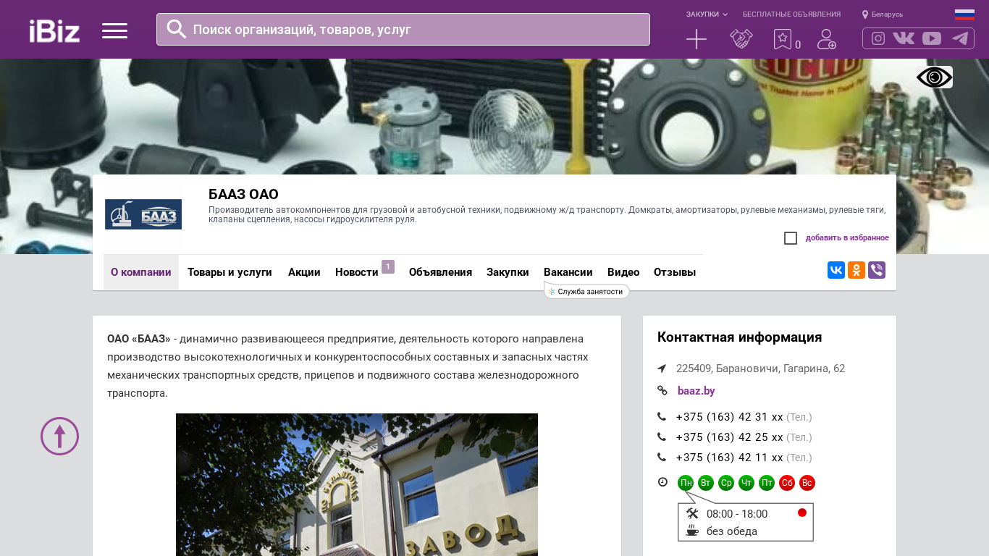989x556 pixels.
Task: Toggle accessibility view eye icon
Action: [935, 77]
